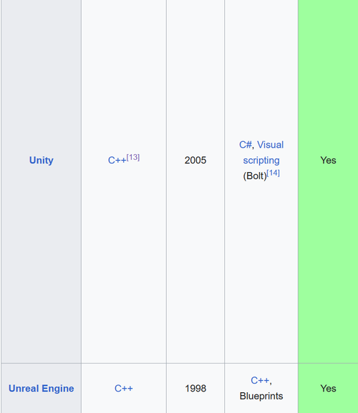Follow the C++ link in the Unity row

117,160
